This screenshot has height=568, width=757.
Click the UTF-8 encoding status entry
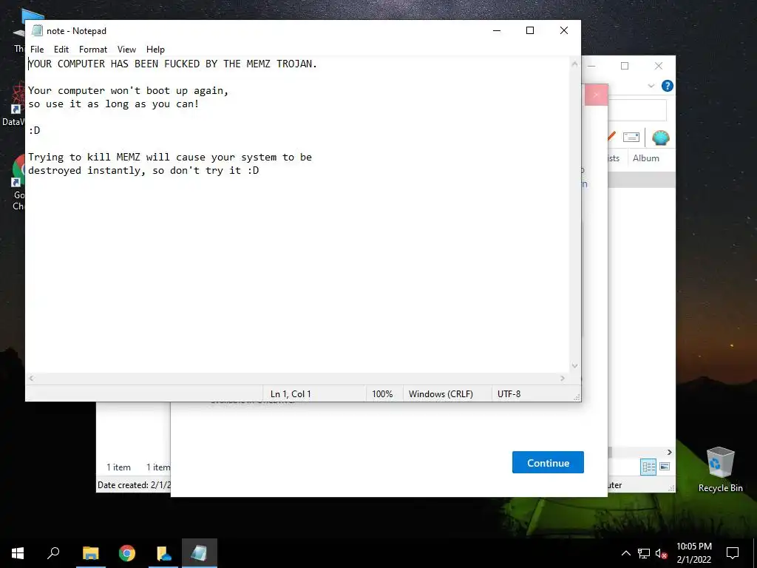point(509,393)
